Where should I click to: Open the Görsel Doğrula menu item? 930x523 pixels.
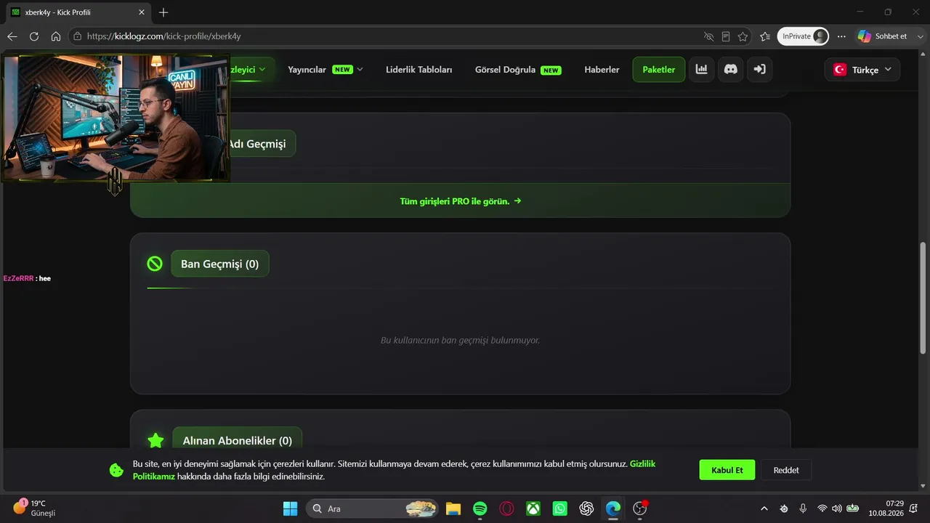pos(518,70)
